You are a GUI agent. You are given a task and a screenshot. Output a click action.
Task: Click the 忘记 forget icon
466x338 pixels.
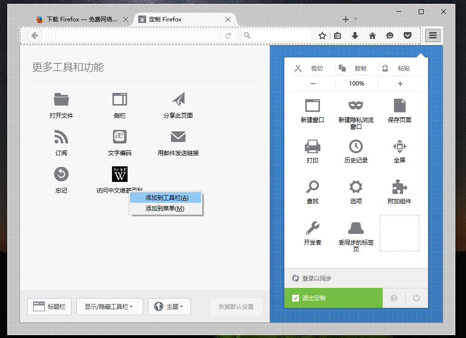pyautogui.click(x=61, y=174)
